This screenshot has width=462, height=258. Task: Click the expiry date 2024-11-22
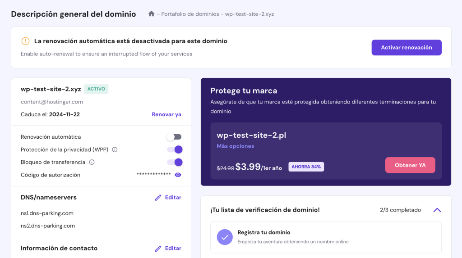click(x=64, y=114)
